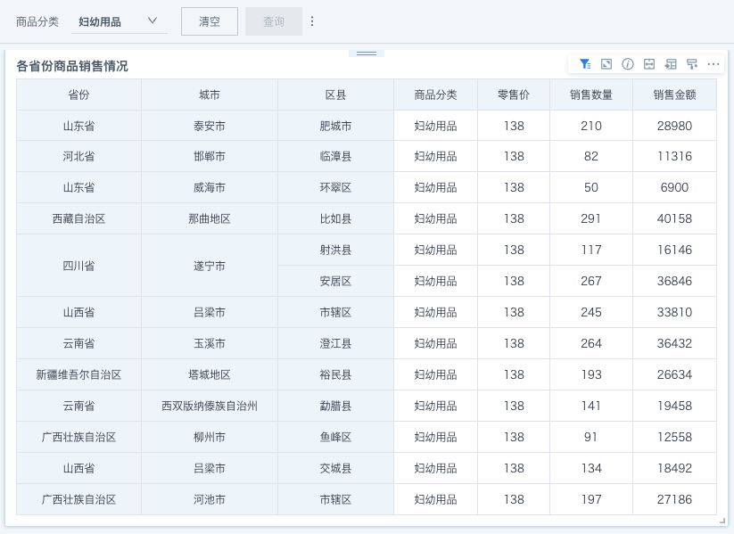Image resolution: width=734 pixels, height=534 pixels.
Task: Click the 各省份商品销售情况 chart title
Action: click(x=72, y=66)
